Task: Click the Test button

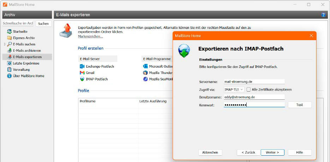Action: point(300,105)
